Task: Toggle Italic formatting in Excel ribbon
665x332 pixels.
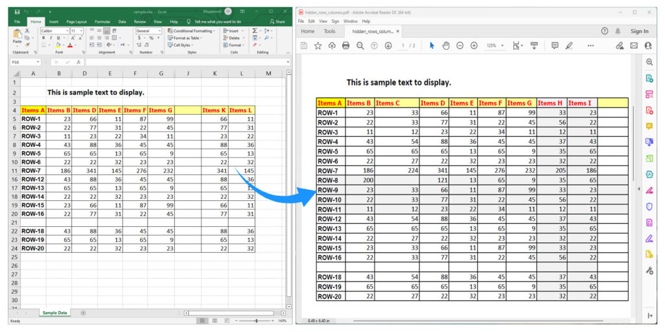Action: pos(50,38)
